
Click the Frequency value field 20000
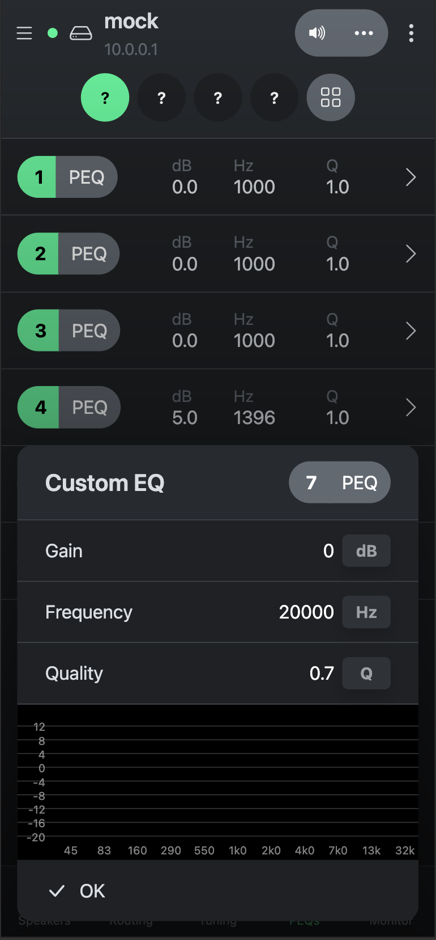[306, 612]
